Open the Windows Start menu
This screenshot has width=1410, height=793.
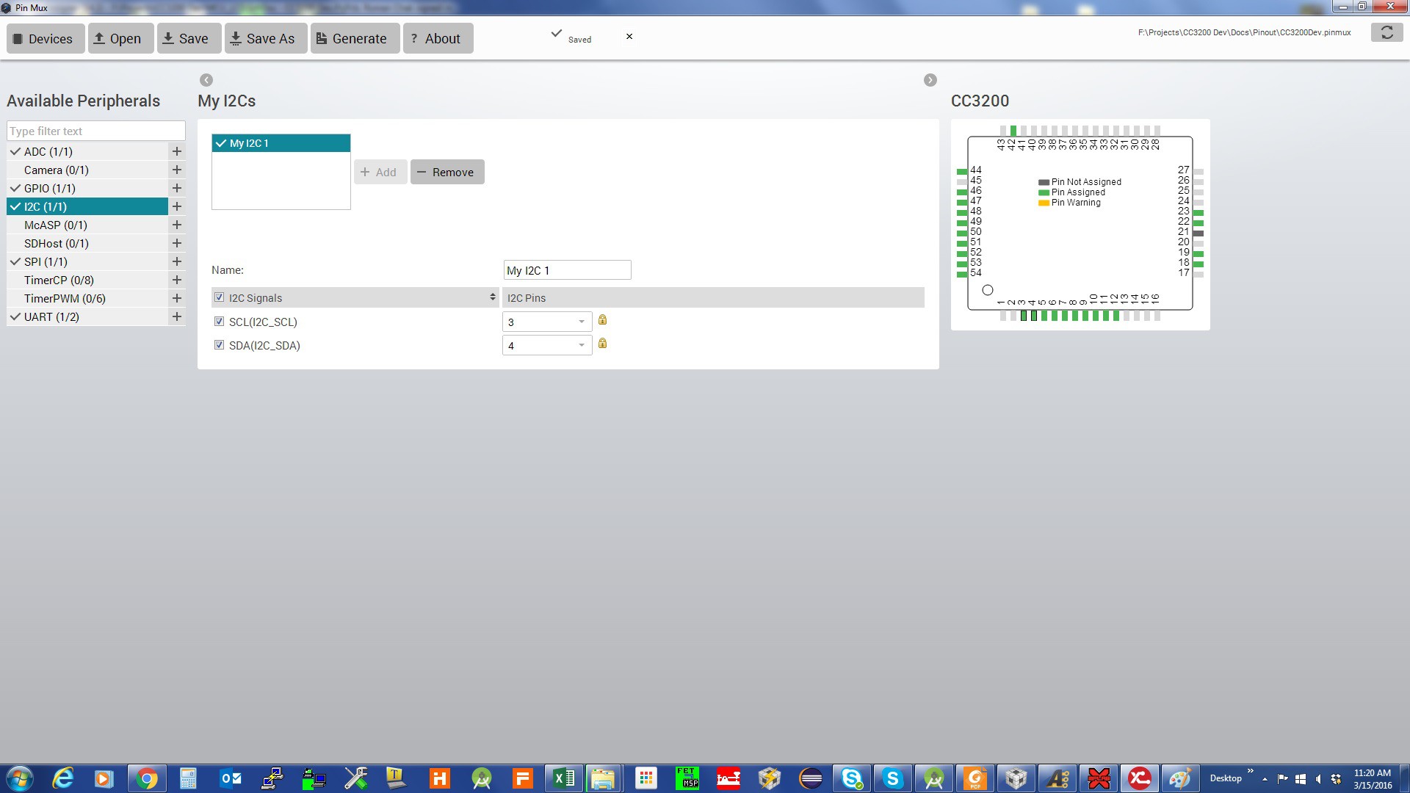pos(20,778)
